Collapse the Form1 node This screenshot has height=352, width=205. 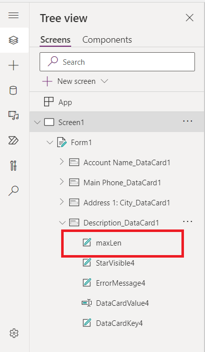click(50, 142)
